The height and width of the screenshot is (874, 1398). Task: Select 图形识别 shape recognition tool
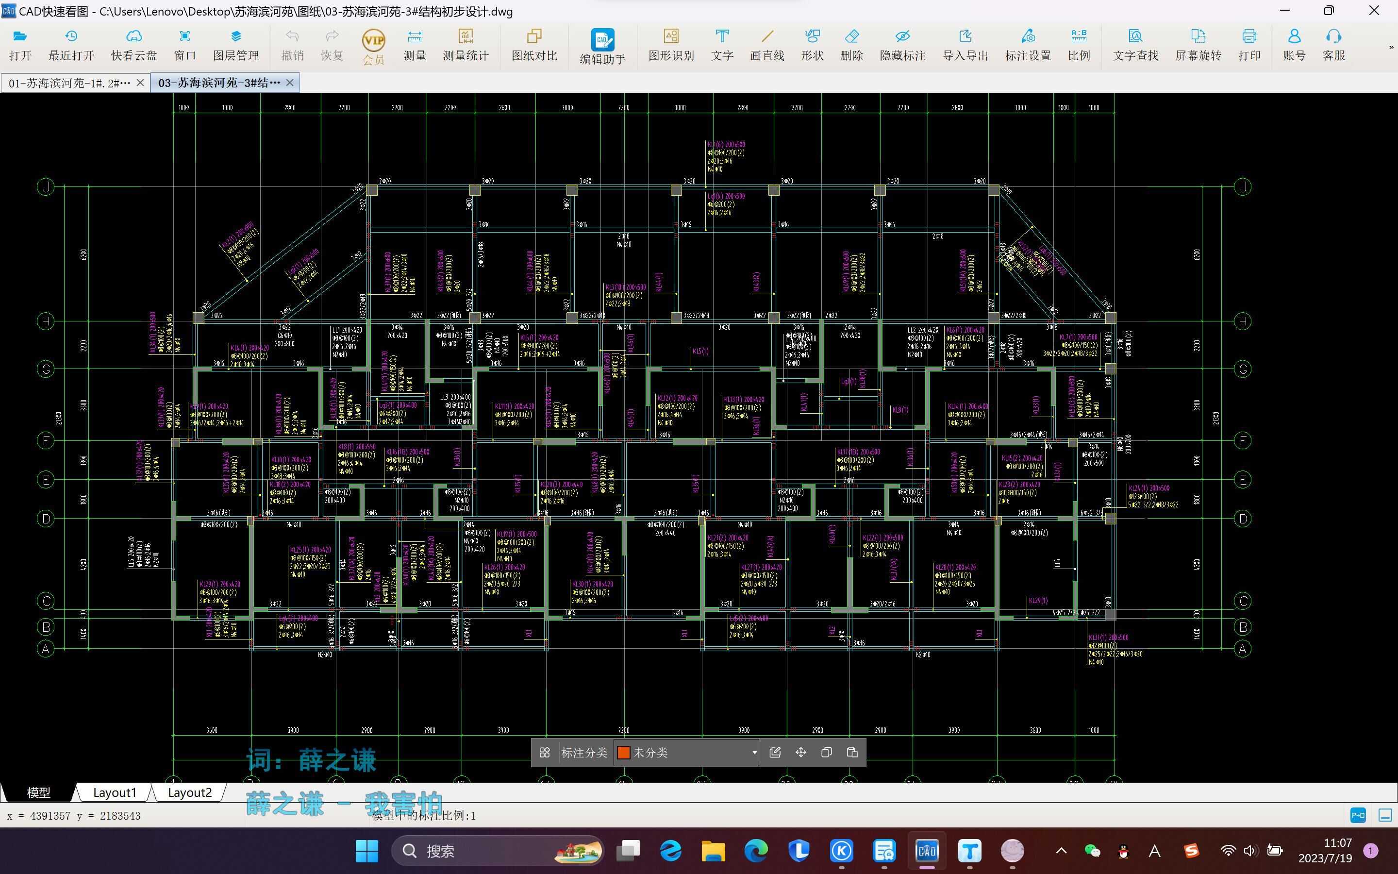pyautogui.click(x=671, y=45)
